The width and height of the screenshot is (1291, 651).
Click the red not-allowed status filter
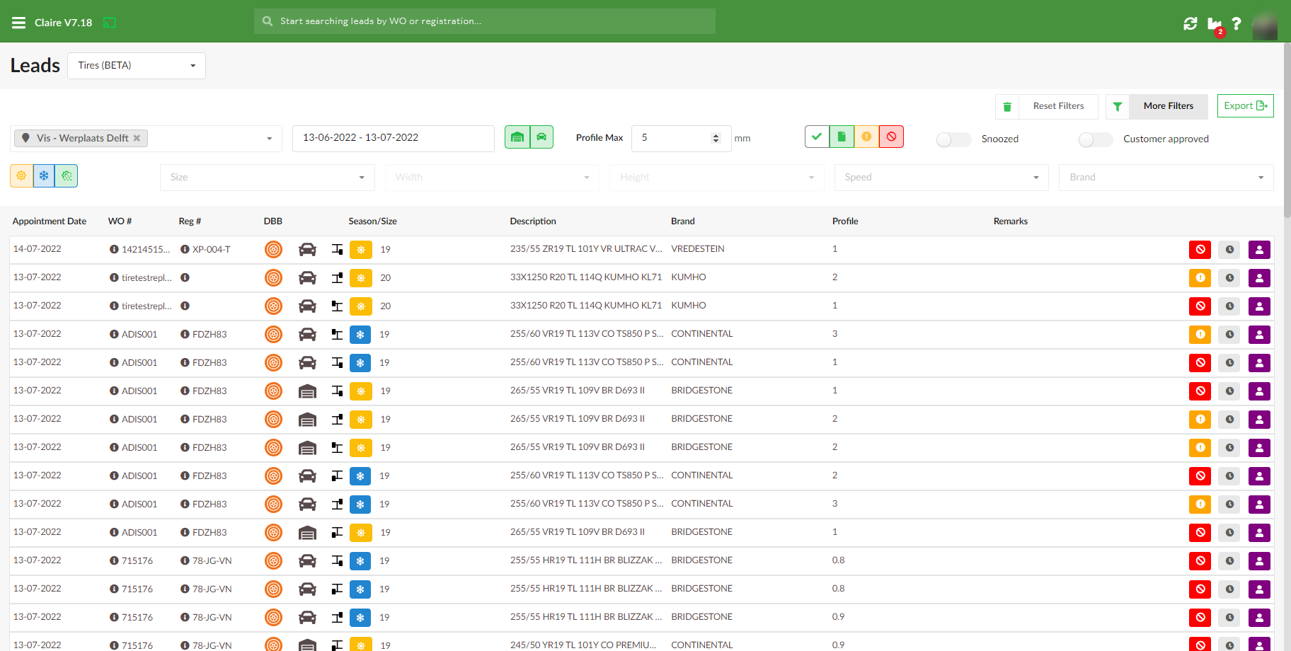[x=891, y=137]
